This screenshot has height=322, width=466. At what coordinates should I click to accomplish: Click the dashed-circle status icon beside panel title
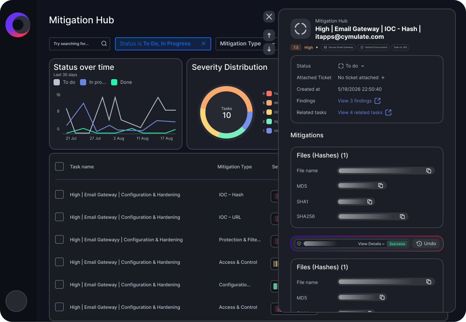pos(301,29)
